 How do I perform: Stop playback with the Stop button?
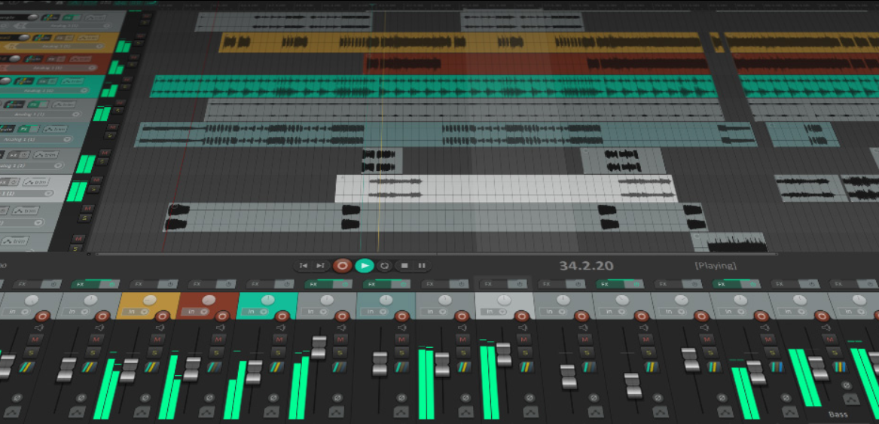tap(404, 265)
